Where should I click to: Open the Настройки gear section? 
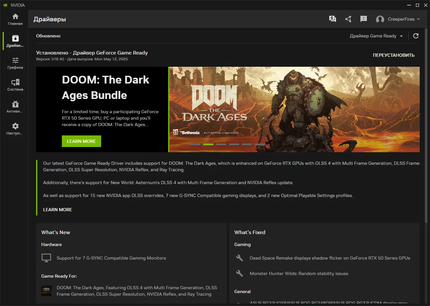(x=15, y=129)
